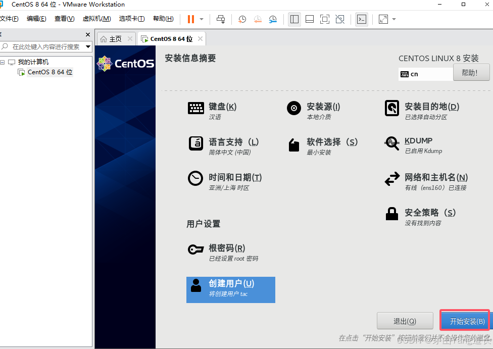The height and width of the screenshot is (349, 493).
Task: Open the stretch display dropdown arrow
Action: coord(394,19)
